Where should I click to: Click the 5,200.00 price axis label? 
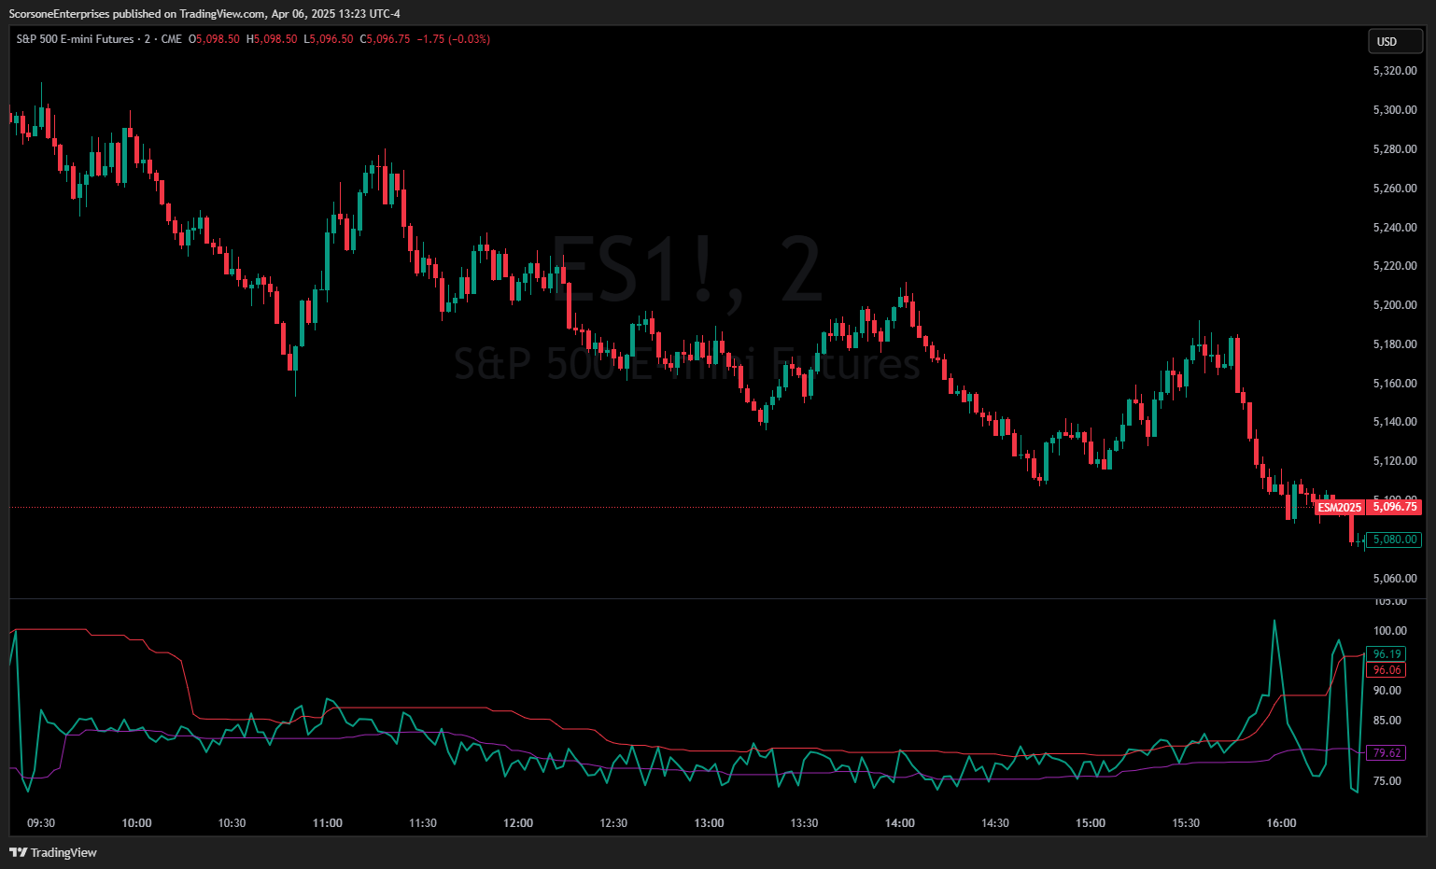tap(1395, 305)
